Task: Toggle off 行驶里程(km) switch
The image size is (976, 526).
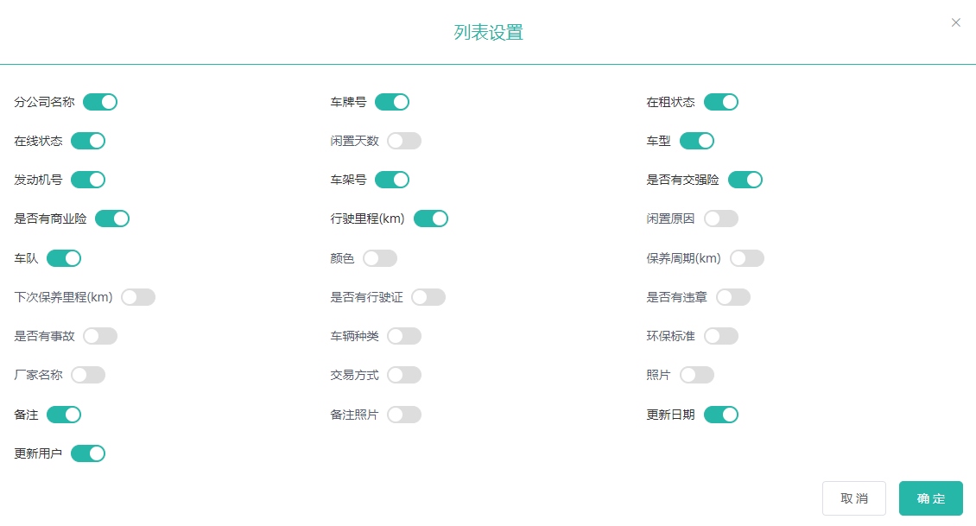Action: coord(430,219)
